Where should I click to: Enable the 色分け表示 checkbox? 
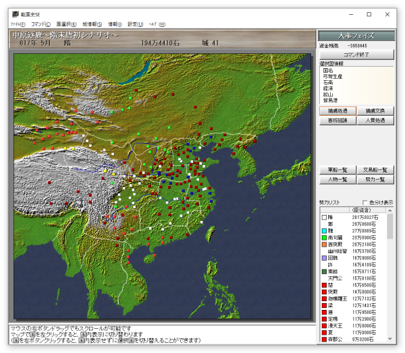365,202
